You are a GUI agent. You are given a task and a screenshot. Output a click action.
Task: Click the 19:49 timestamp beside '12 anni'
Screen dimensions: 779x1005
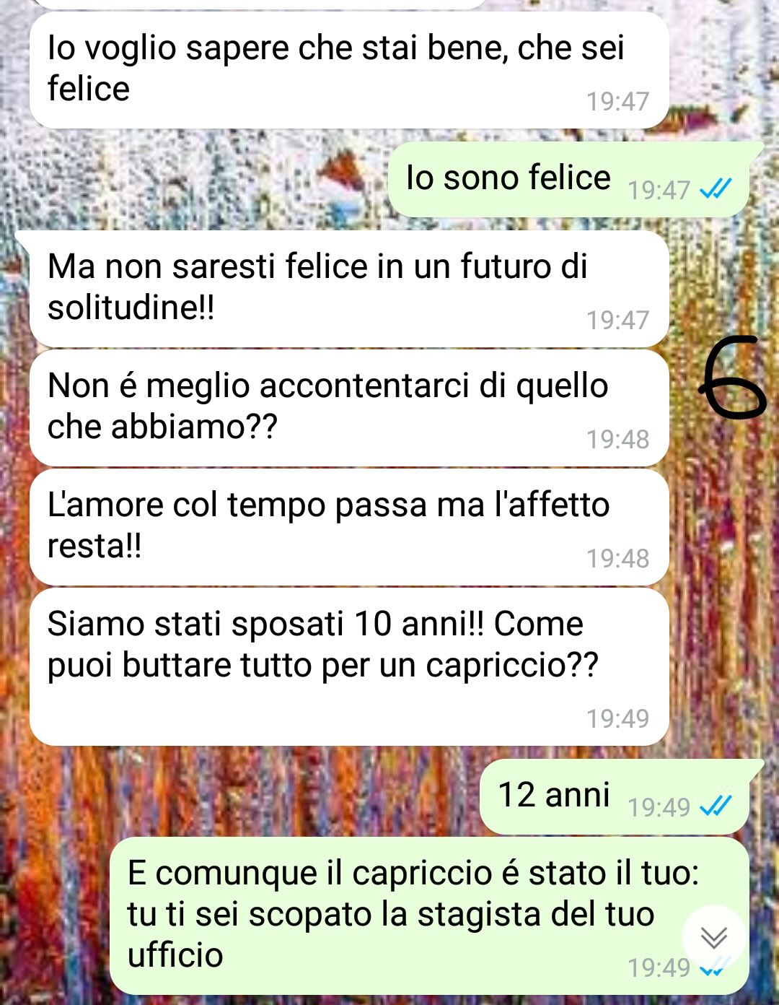click(x=659, y=807)
